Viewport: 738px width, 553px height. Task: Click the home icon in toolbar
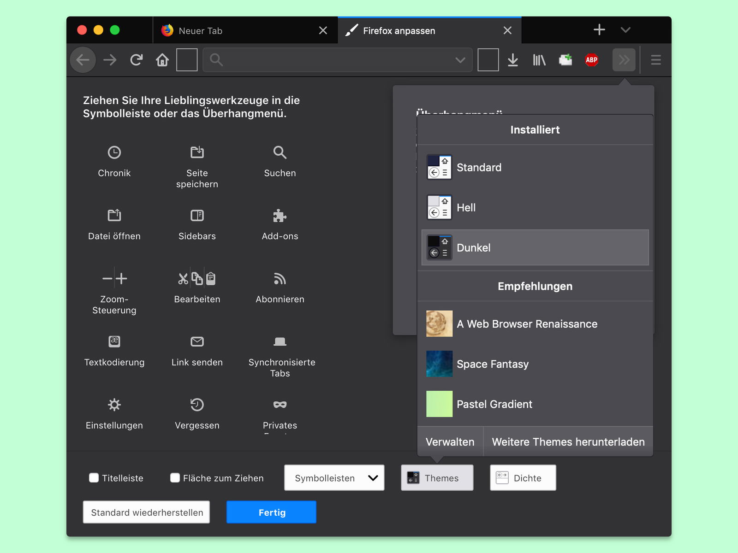[x=162, y=60]
